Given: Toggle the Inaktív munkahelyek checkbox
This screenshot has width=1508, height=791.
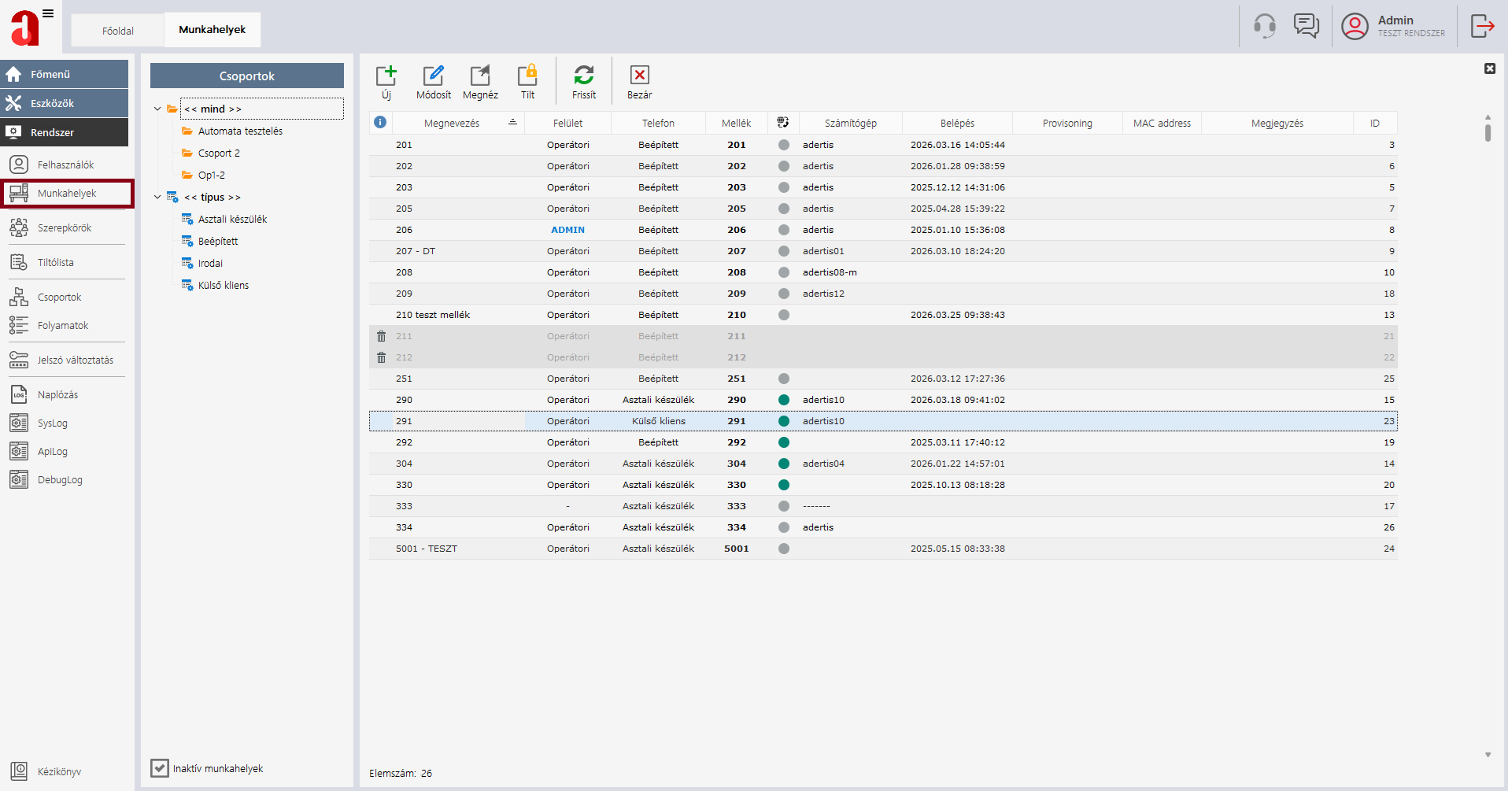Looking at the screenshot, I should point(160,768).
